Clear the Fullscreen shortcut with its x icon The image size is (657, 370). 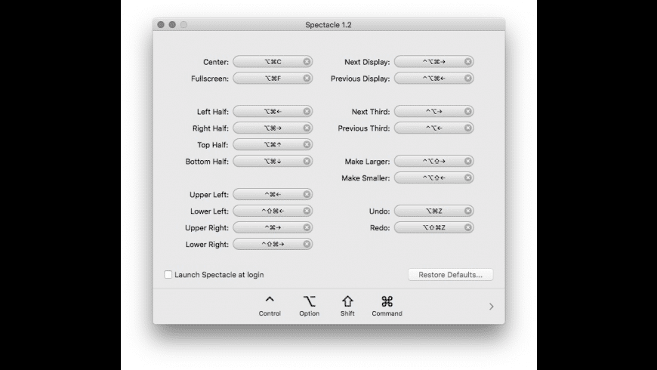pos(307,79)
